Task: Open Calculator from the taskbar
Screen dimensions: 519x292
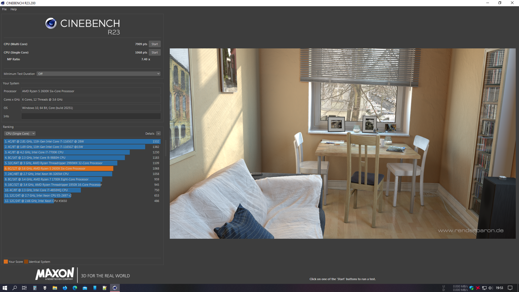Action: point(35,288)
